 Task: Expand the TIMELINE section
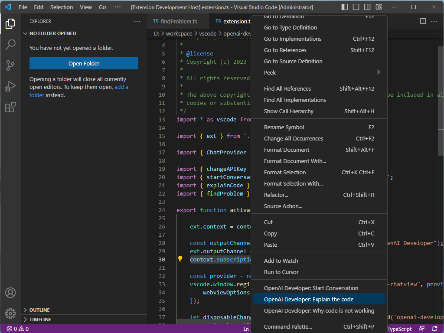pyautogui.click(x=40, y=320)
